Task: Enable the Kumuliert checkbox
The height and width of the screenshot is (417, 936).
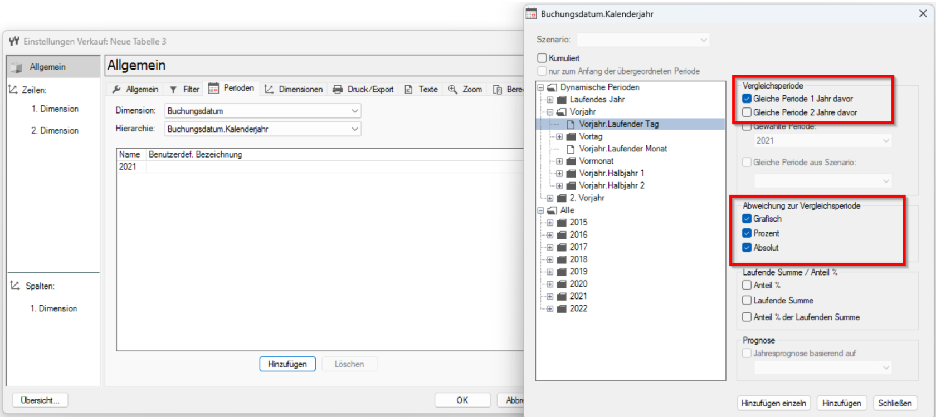Action: point(542,58)
